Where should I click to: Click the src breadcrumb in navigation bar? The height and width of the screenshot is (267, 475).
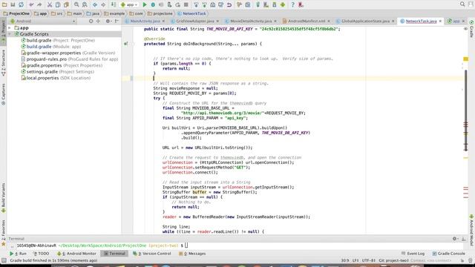[x=57, y=13]
